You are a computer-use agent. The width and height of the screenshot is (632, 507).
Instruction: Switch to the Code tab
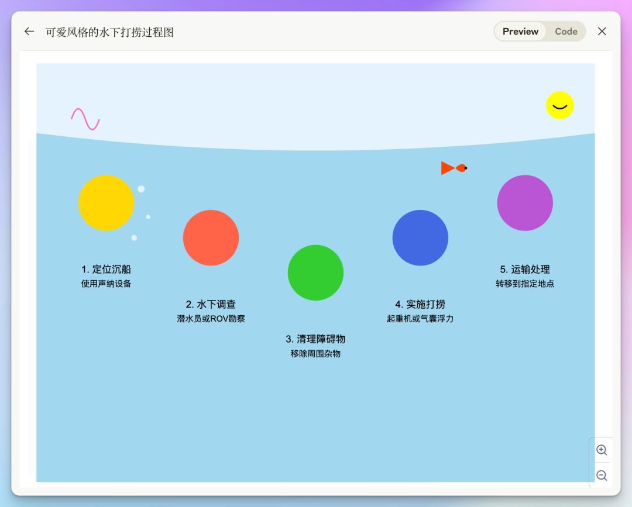click(565, 32)
